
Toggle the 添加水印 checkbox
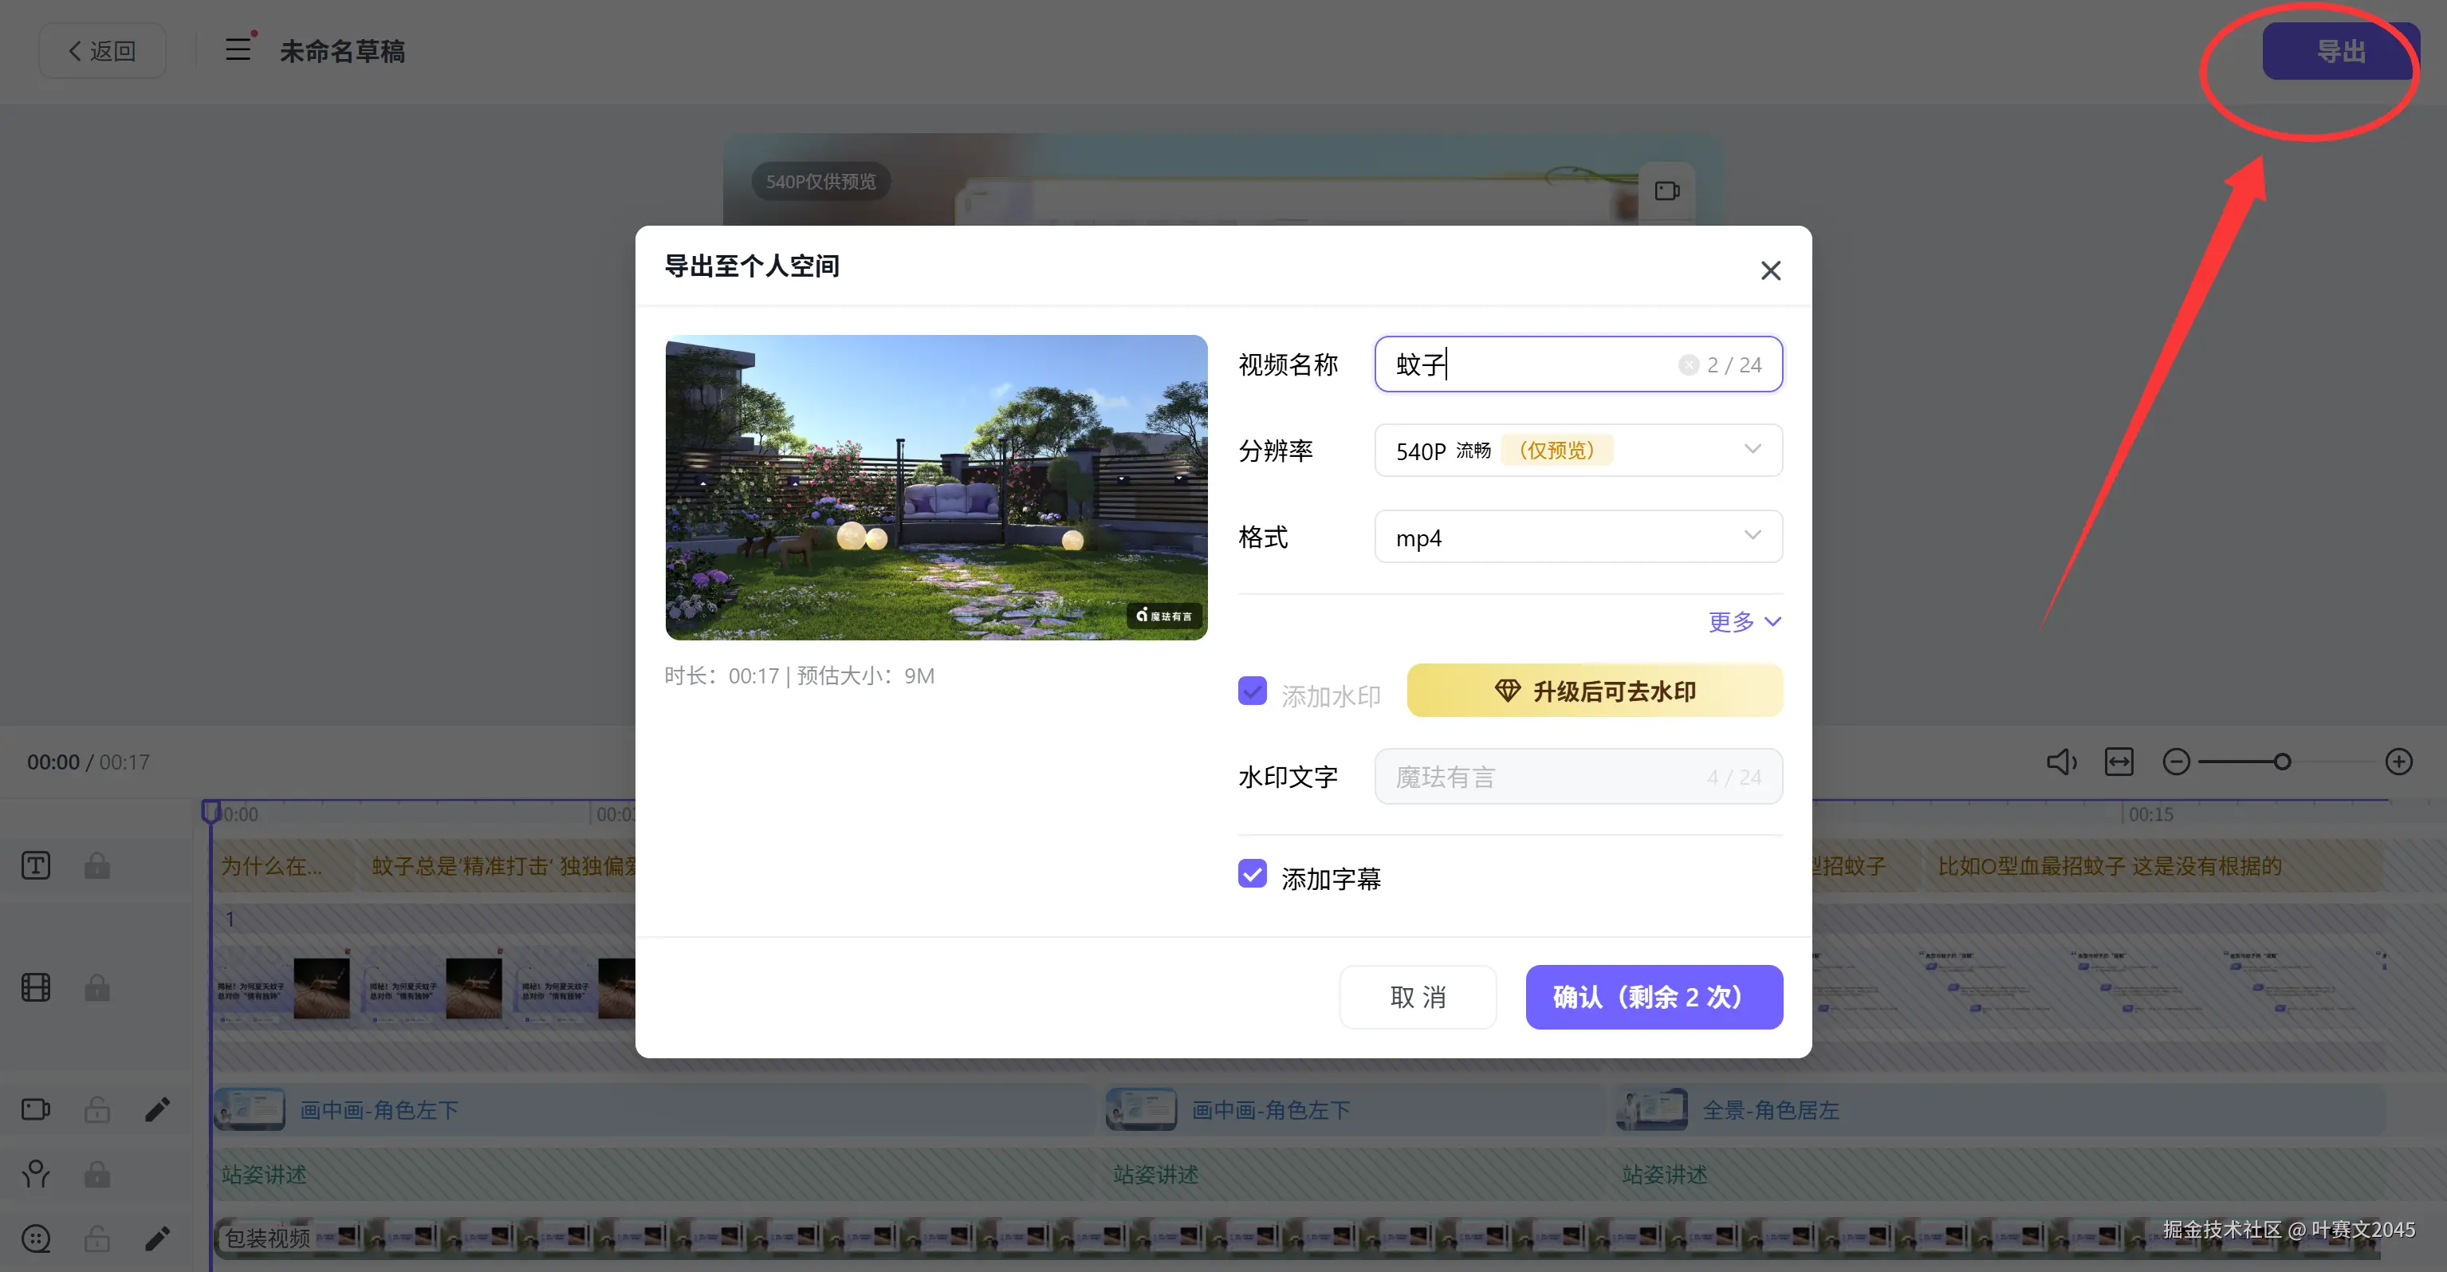1252,691
